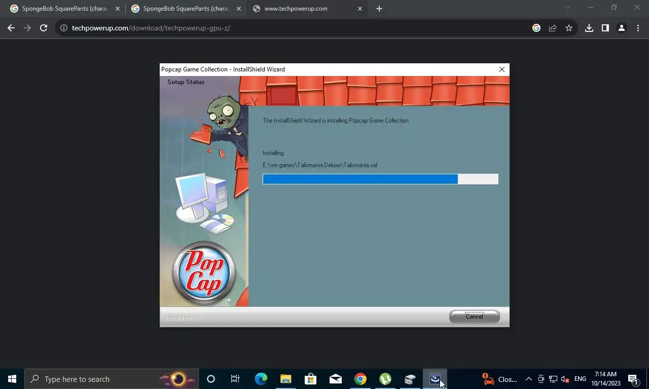This screenshot has width=649, height=389.
Task: Click the techpowerup.com address bar
Action: 299,28
